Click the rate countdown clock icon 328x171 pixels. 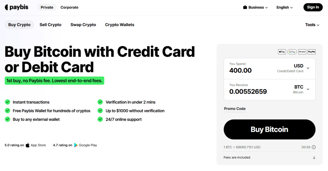point(314,147)
